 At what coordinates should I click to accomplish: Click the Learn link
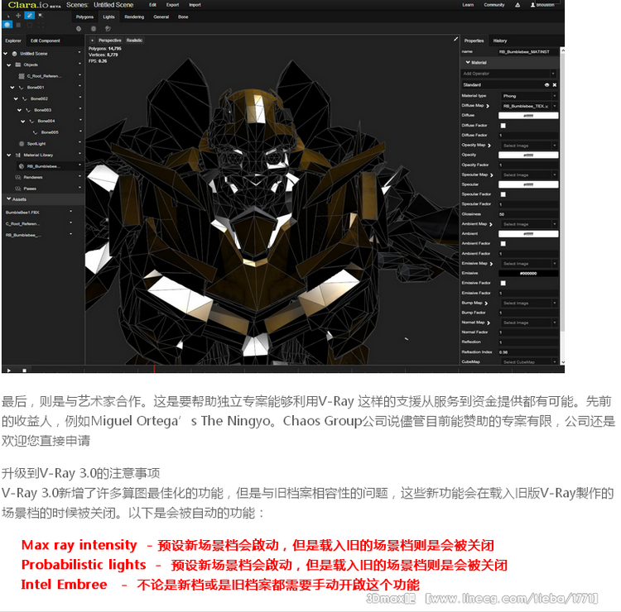pos(468,5)
